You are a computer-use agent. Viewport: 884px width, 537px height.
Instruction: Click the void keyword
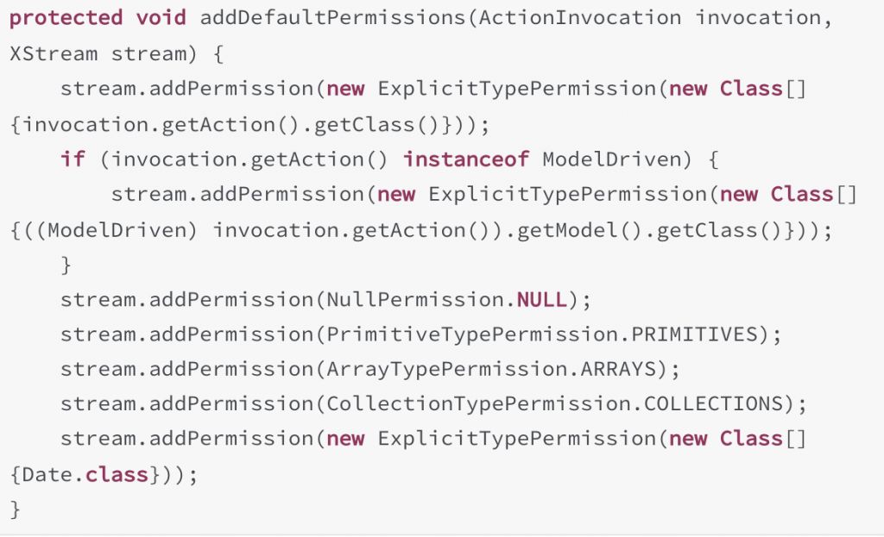coord(161,18)
